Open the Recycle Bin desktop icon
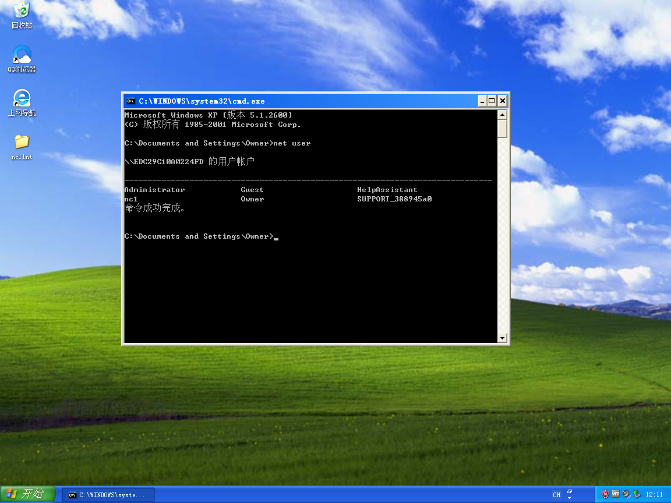This screenshot has height=503, width=671. click(22, 15)
